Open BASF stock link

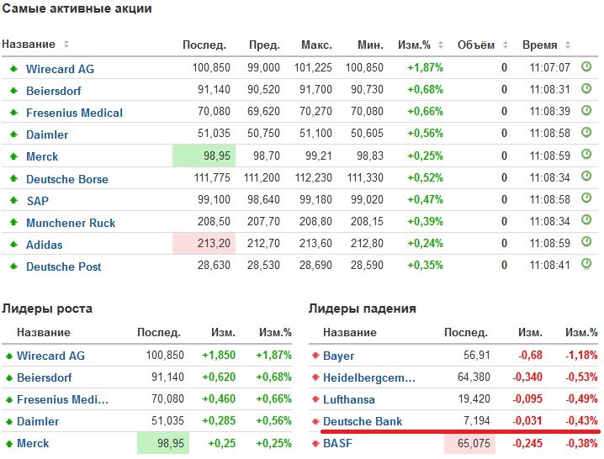337,444
